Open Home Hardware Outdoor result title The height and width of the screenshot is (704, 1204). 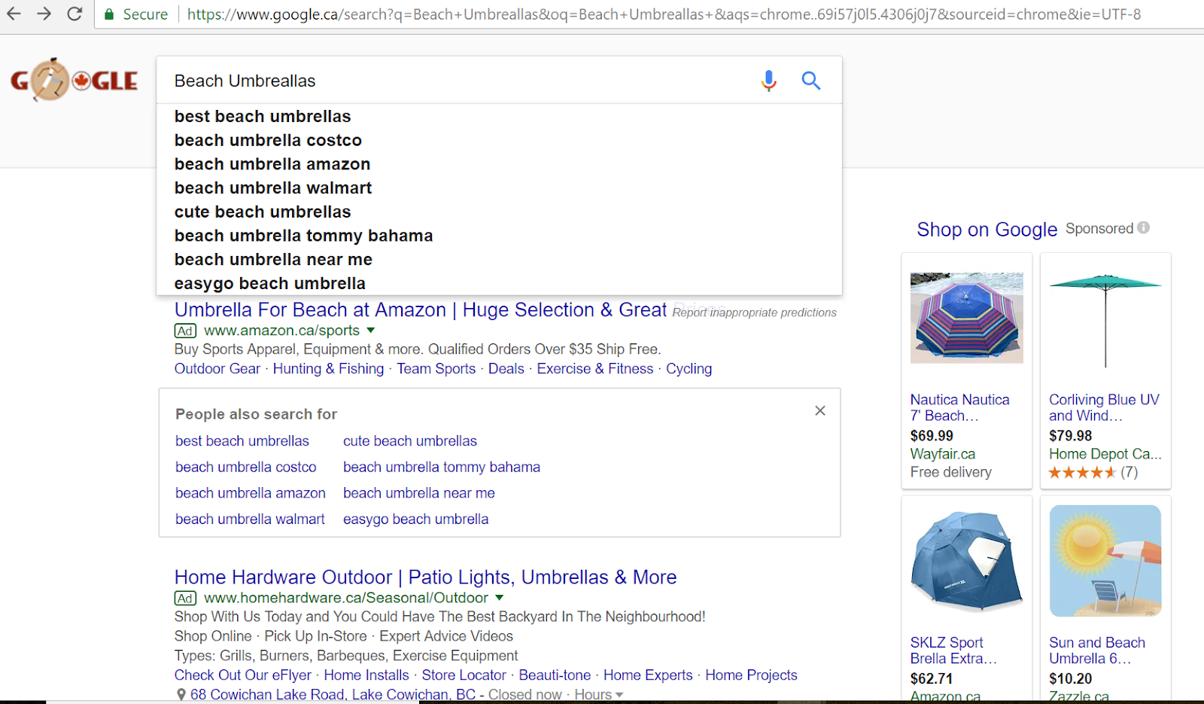[426, 578]
